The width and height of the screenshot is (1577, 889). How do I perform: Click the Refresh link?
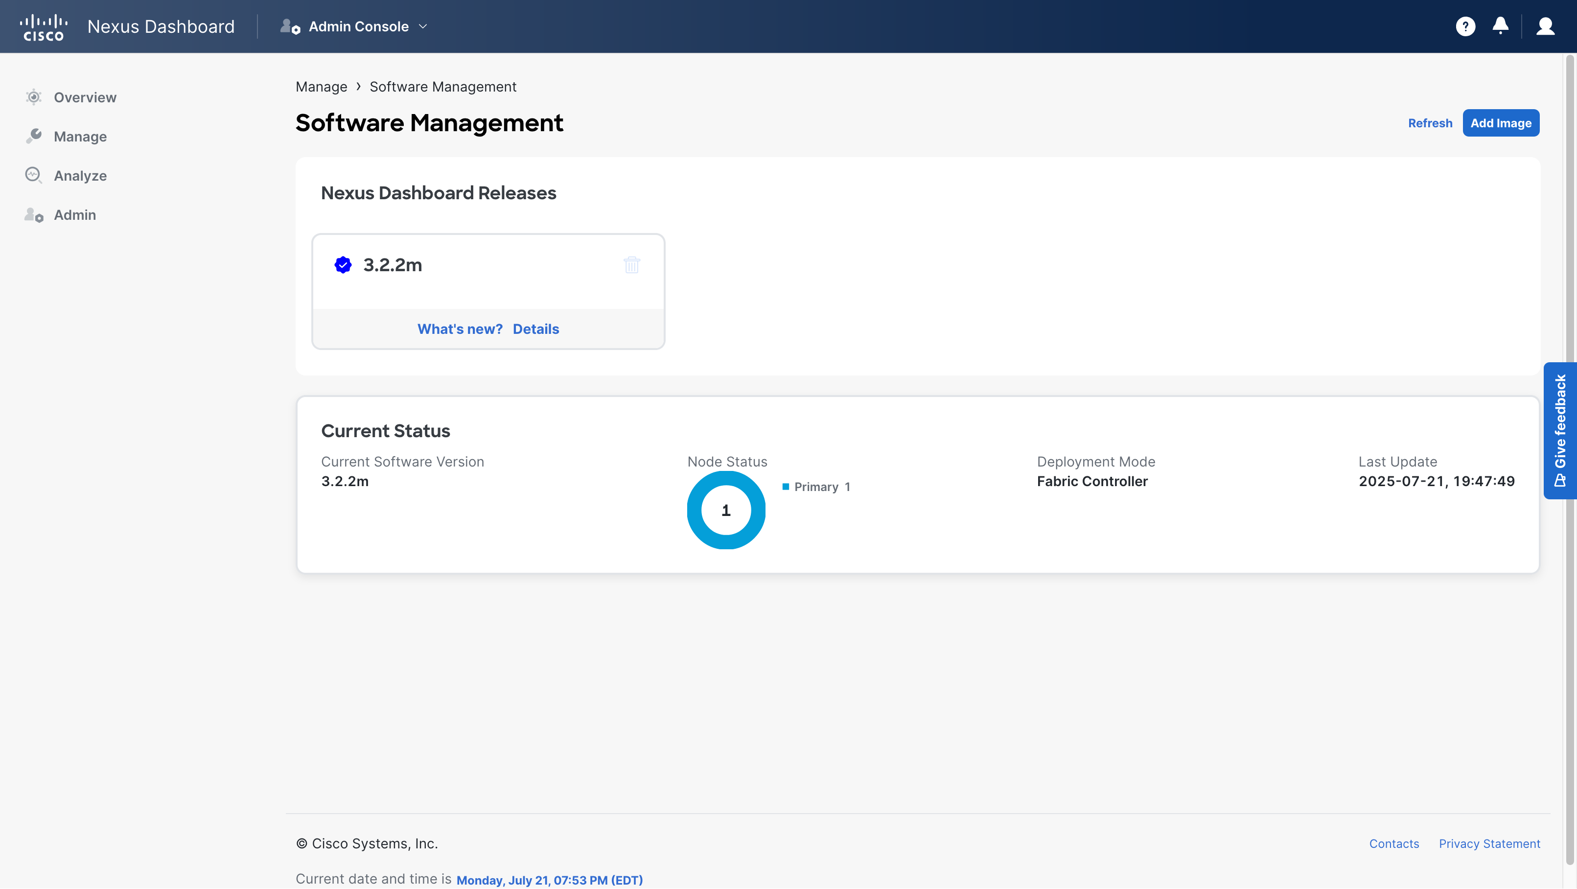coord(1430,123)
